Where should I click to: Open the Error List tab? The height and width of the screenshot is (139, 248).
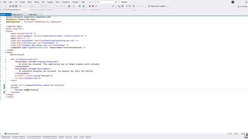(x=69, y=137)
